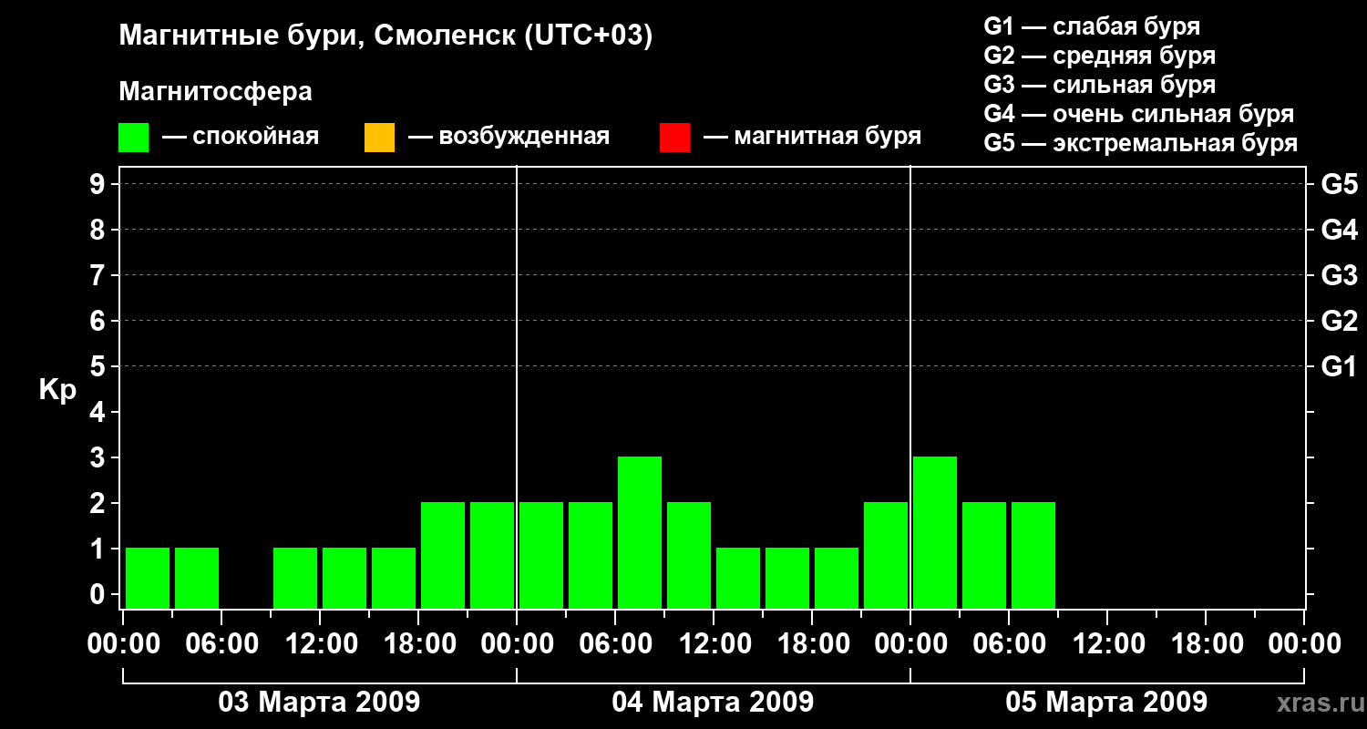Click the 09:00 bar on 04 Марта
Viewport: 1367px width, 729px height.
689,555
